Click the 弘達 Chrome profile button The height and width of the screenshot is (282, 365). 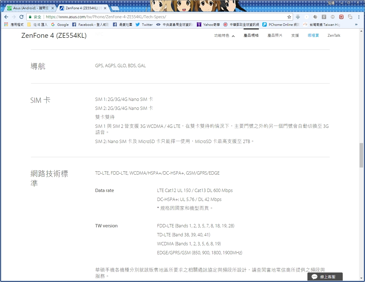click(331, 3)
